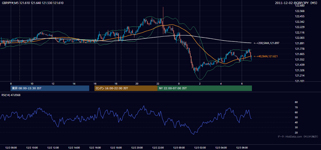Click the price axis value 122.229
Screen dimensions: 321x150
[300, 27]
